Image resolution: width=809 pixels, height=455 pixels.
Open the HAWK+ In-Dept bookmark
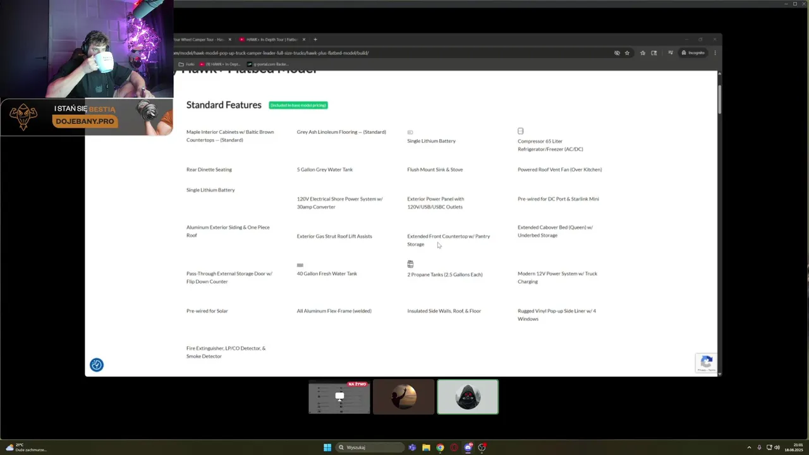(220, 64)
